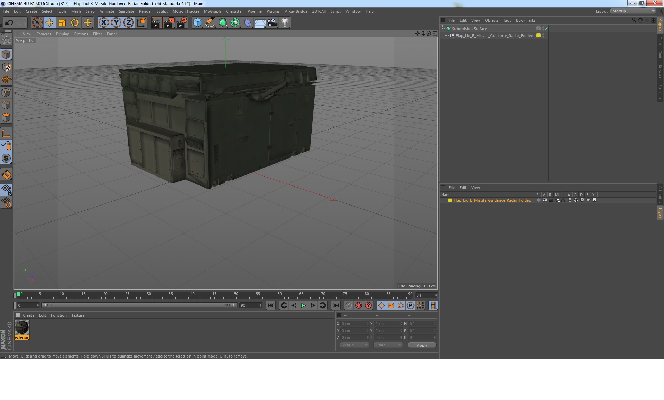
Task: Add a Cube primitive object
Action: click(197, 23)
